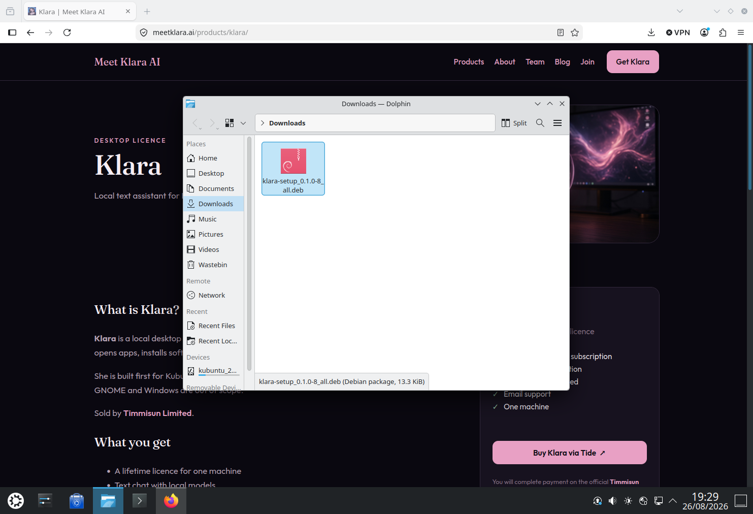Open the klara-setup_0.1.0-8_all.deb file
This screenshot has height=514, width=753.
293,168
